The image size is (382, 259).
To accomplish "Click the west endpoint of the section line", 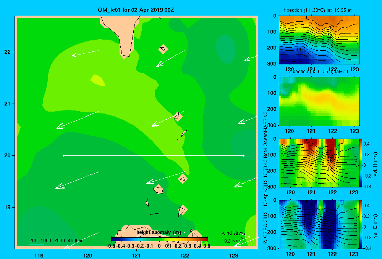I will pos(63,155).
